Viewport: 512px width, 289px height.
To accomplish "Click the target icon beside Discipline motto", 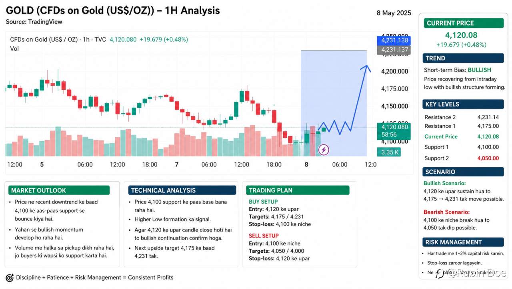I will click(10, 277).
